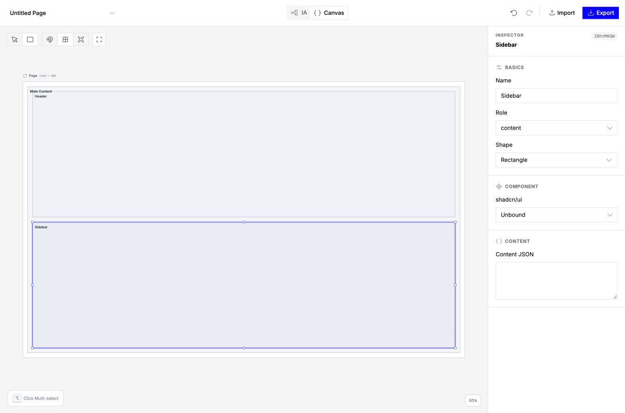Click the Header frame label on canvas

pyautogui.click(x=41, y=96)
